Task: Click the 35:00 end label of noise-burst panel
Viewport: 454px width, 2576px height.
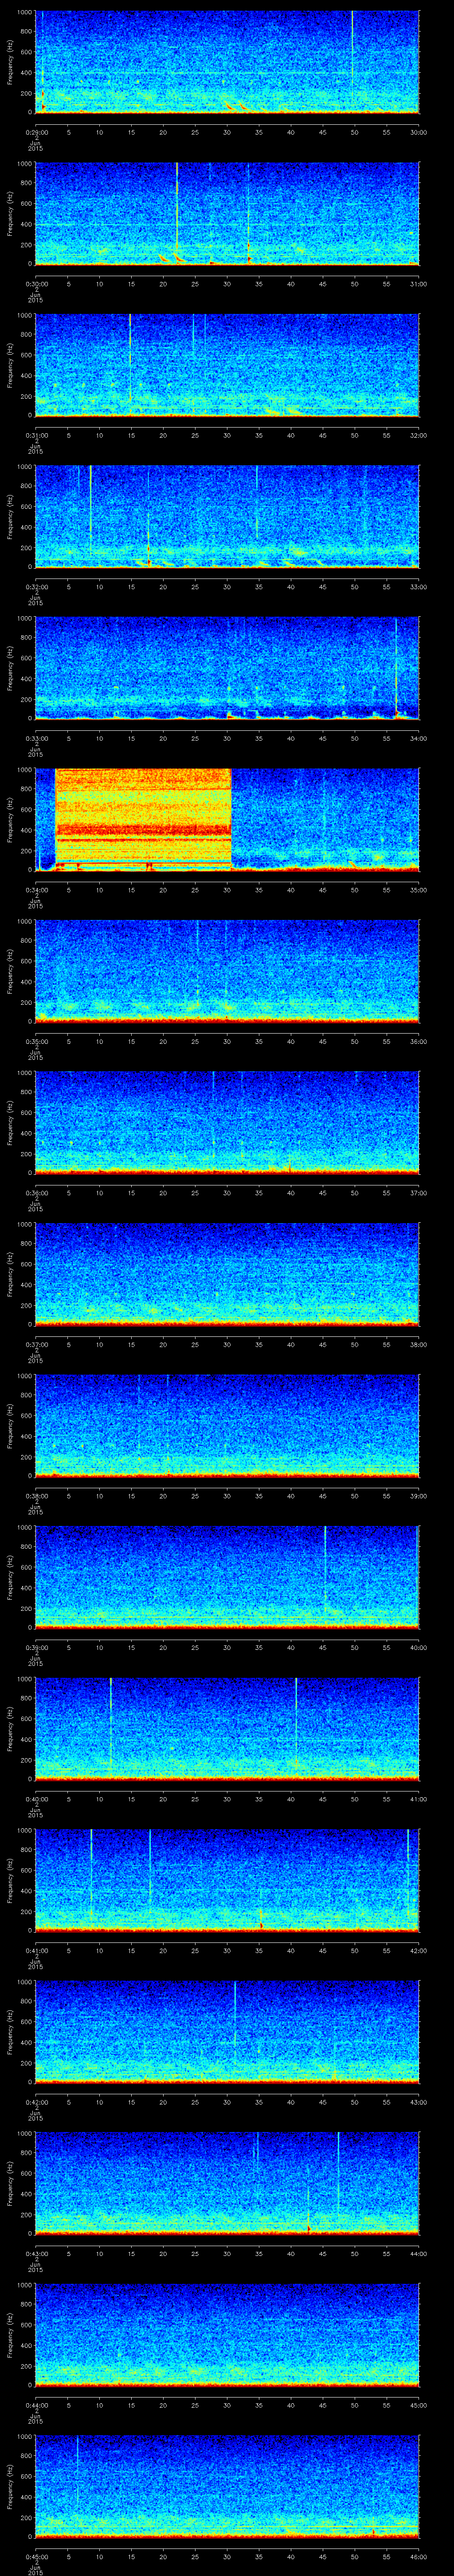Action: [x=418, y=890]
